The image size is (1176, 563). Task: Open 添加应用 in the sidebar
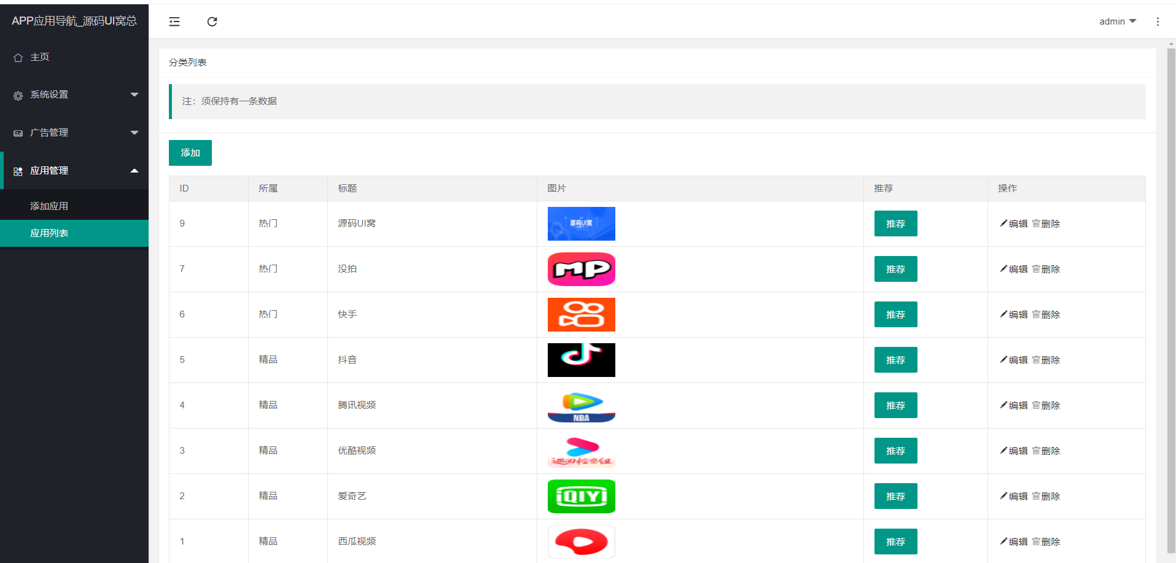point(49,206)
